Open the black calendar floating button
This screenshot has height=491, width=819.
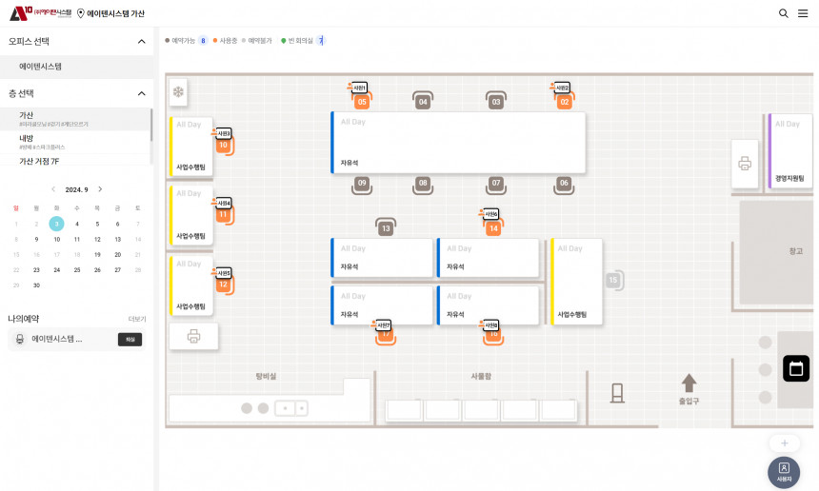(795, 368)
